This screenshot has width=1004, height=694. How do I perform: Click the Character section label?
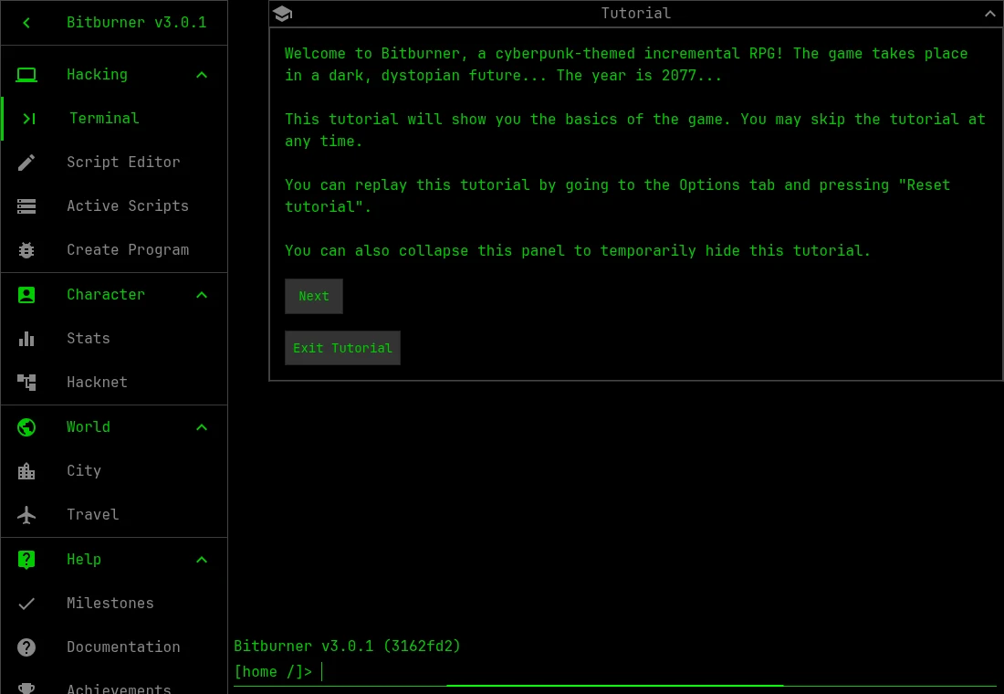(106, 295)
